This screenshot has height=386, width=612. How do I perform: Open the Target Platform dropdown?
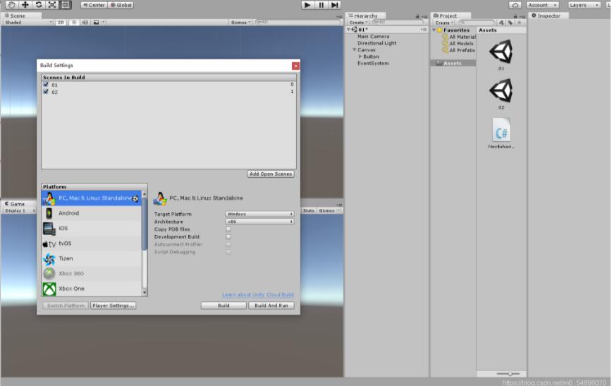click(x=259, y=214)
